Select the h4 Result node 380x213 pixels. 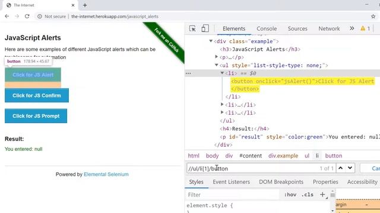point(244,129)
